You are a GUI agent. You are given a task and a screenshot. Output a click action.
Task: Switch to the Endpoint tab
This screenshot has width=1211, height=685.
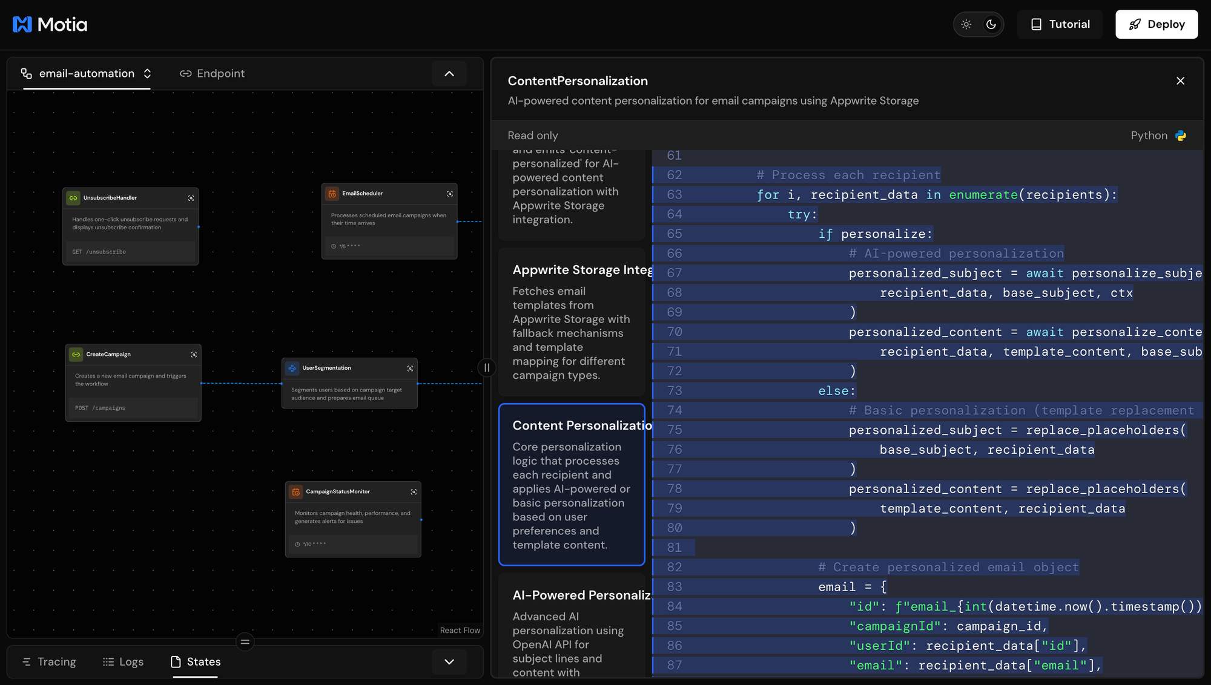coord(212,74)
